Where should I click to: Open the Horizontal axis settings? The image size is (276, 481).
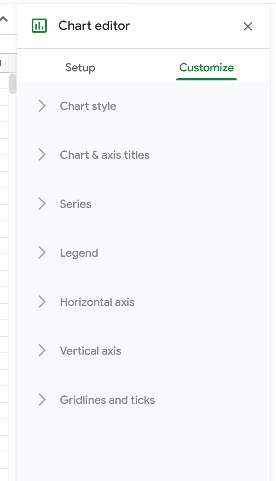97,302
